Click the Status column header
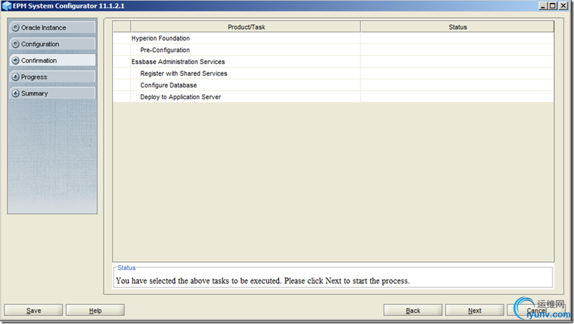 (x=457, y=26)
